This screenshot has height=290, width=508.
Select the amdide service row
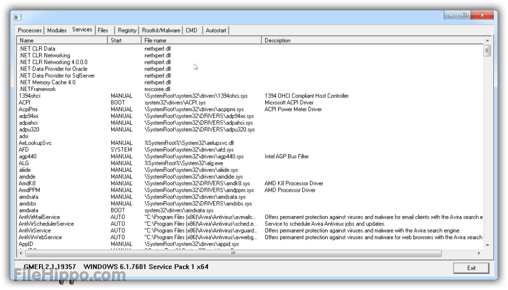tap(250, 177)
